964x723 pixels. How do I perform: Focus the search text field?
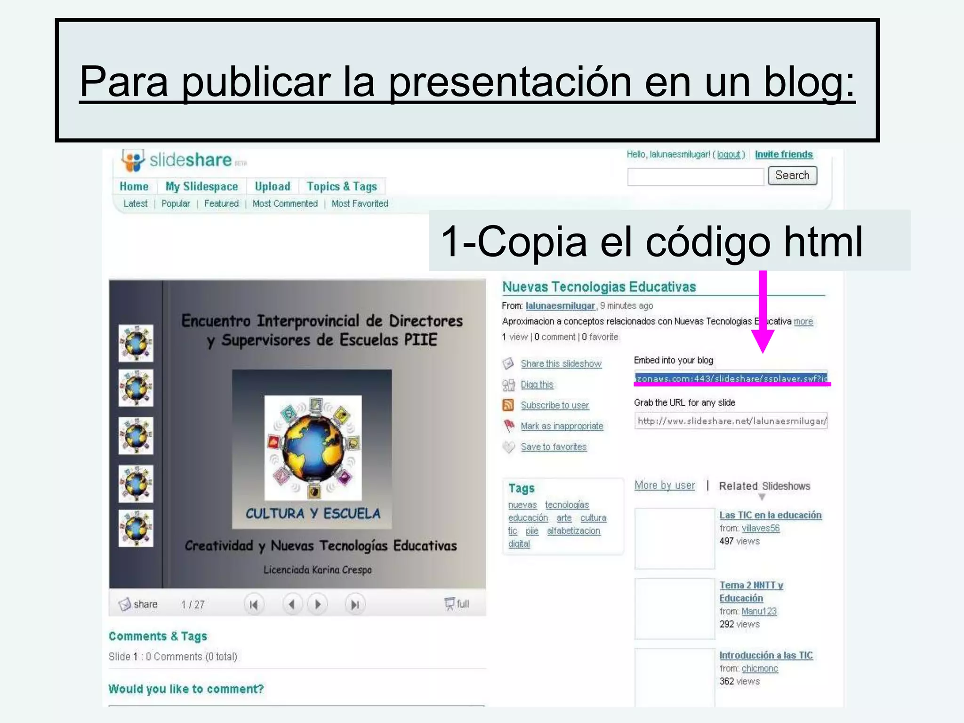click(x=696, y=177)
